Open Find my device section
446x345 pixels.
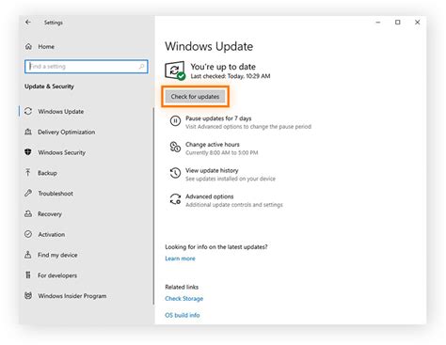pyautogui.click(x=57, y=255)
